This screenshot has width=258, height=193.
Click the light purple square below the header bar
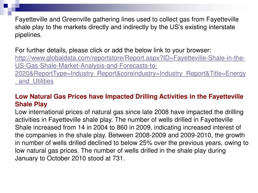[10, 14]
